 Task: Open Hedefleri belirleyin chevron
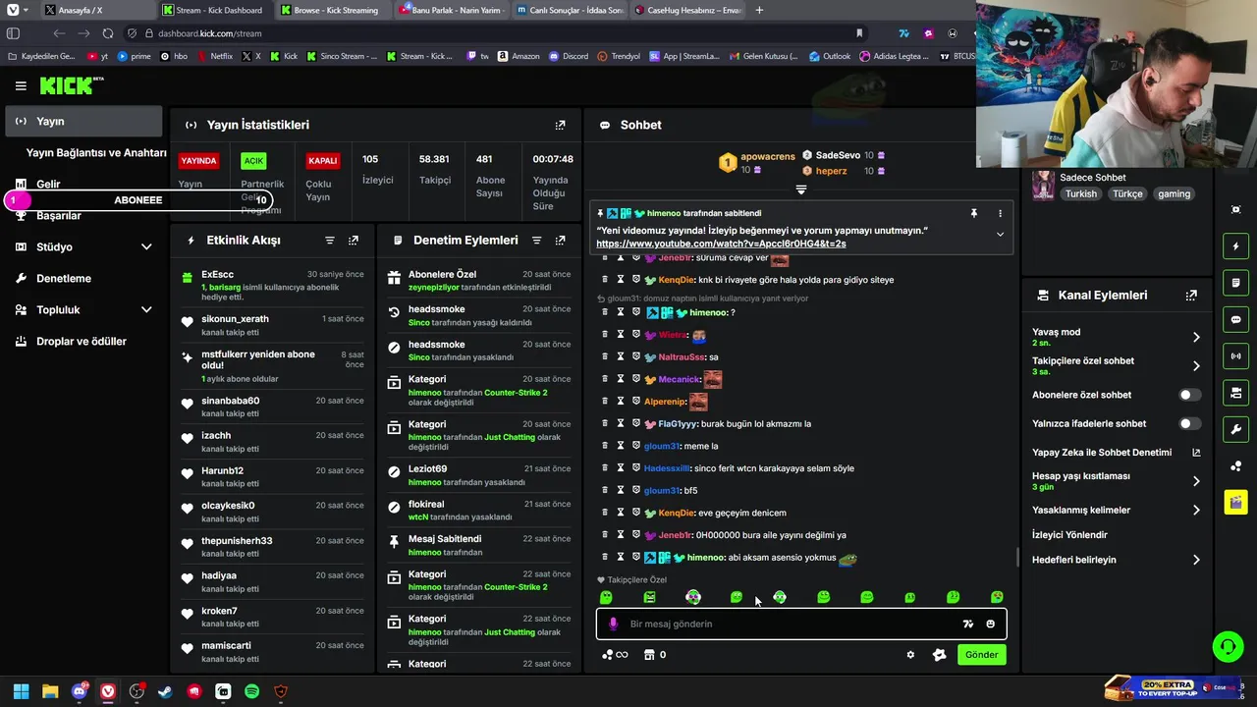pyautogui.click(x=1196, y=560)
